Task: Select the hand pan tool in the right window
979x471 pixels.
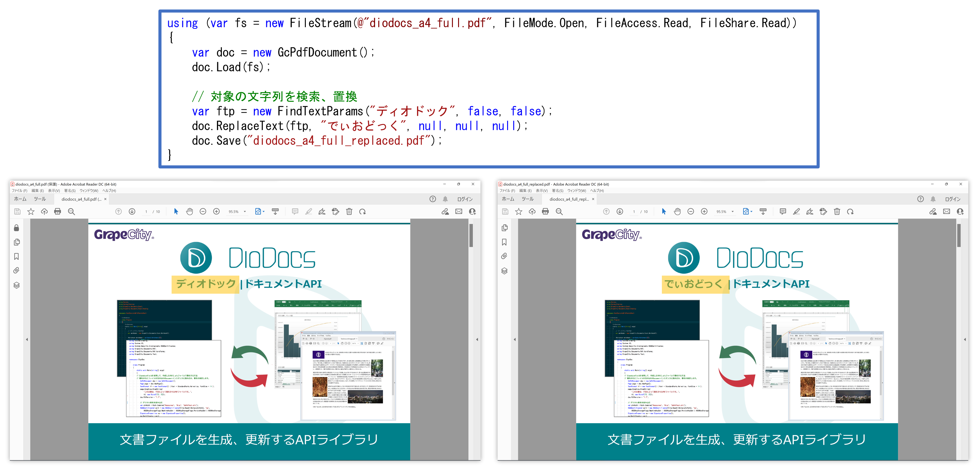Action: click(677, 212)
